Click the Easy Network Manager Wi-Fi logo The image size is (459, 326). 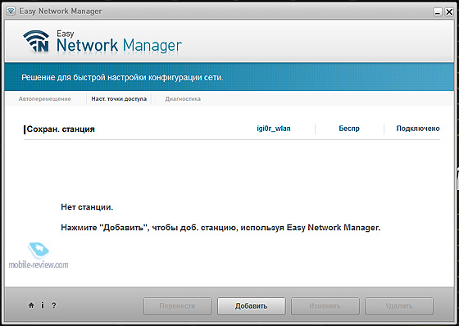(36, 41)
